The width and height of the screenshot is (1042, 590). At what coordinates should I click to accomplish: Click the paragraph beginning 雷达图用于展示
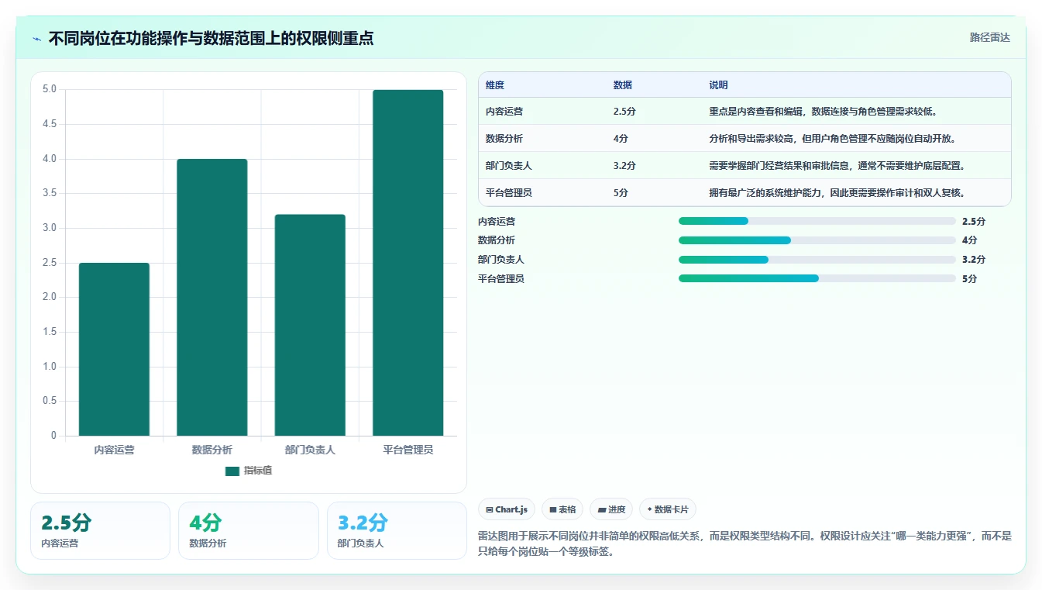click(745, 544)
